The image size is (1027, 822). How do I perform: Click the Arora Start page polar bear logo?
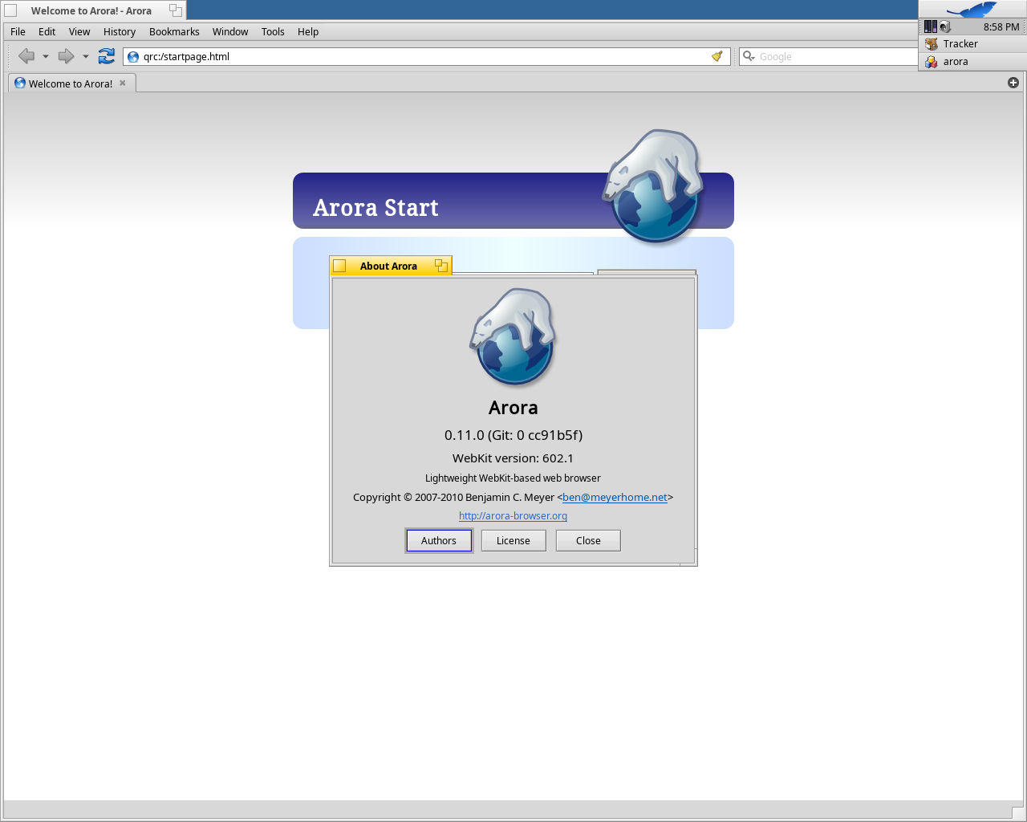pyautogui.click(x=654, y=186)
